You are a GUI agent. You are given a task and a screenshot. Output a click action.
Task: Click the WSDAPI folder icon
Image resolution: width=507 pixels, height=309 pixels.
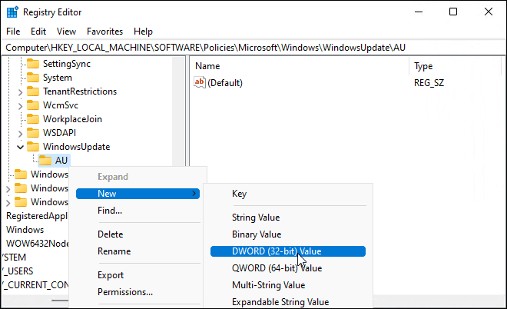tap(33, 133)
